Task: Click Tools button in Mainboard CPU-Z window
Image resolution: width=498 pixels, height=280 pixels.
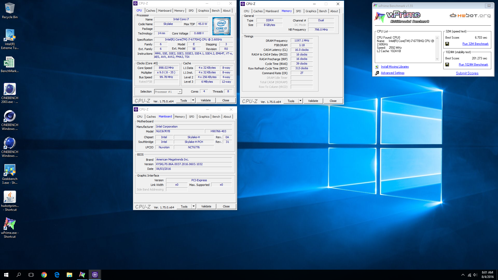Action: click(x=184, y=206)
